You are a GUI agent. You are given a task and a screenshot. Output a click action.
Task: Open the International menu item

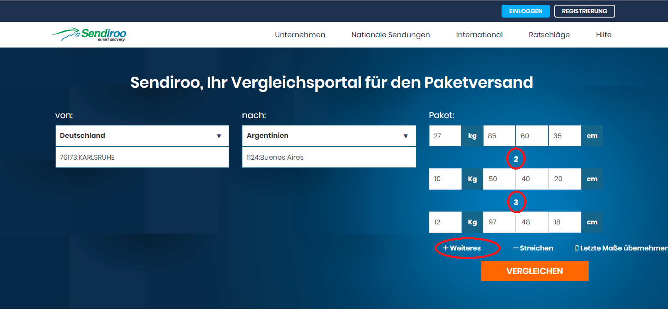(479, 35)
